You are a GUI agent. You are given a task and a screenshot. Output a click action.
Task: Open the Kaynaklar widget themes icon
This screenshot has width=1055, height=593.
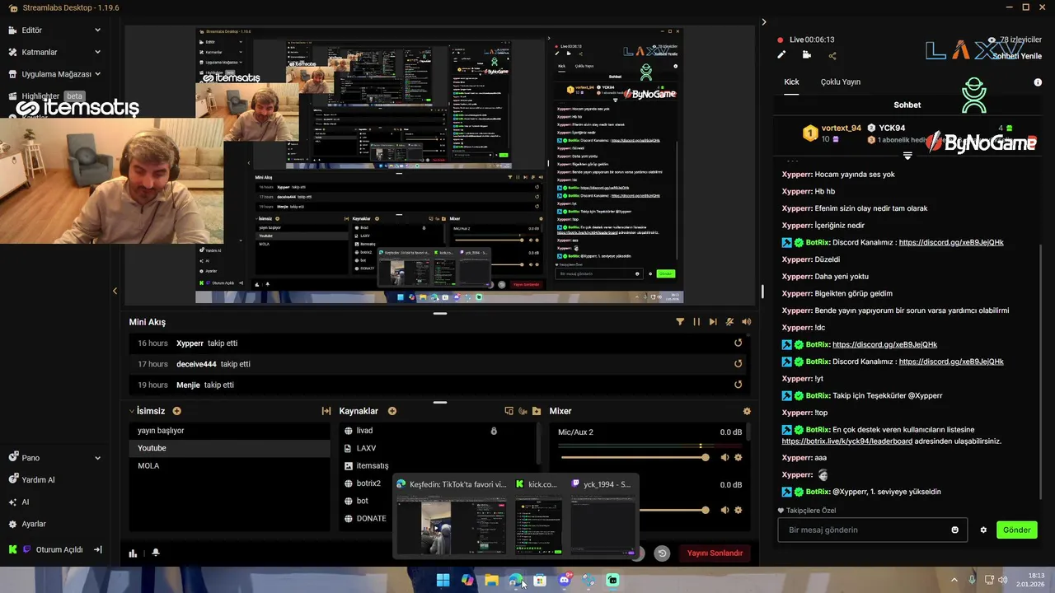tap(509, 411)
